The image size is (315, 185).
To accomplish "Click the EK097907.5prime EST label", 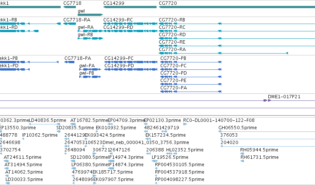I will tap(113, 179).
